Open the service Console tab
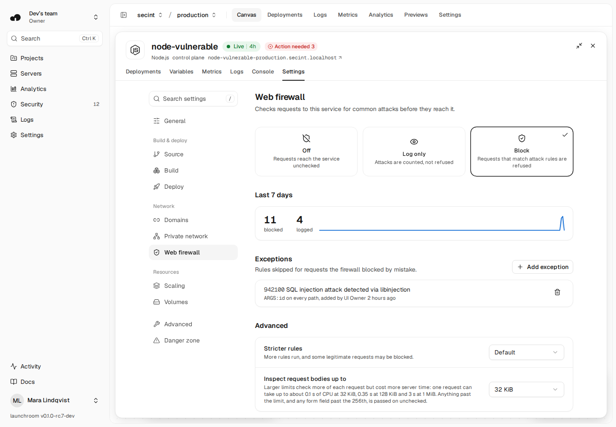The image size is (616, 427). (x=263, y=72)
